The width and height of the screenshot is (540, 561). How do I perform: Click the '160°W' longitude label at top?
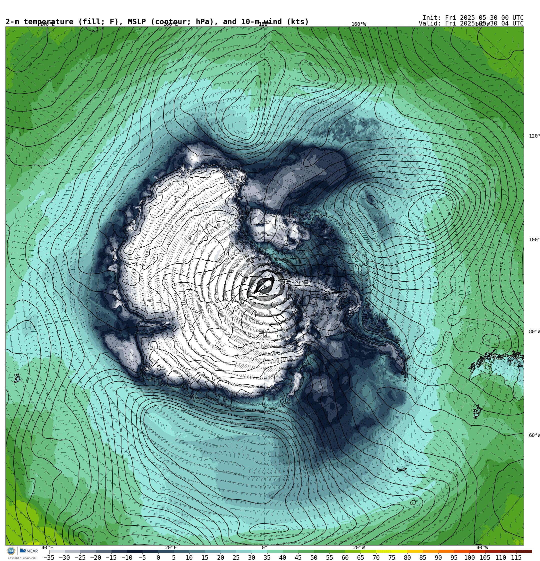click(359, 24)
